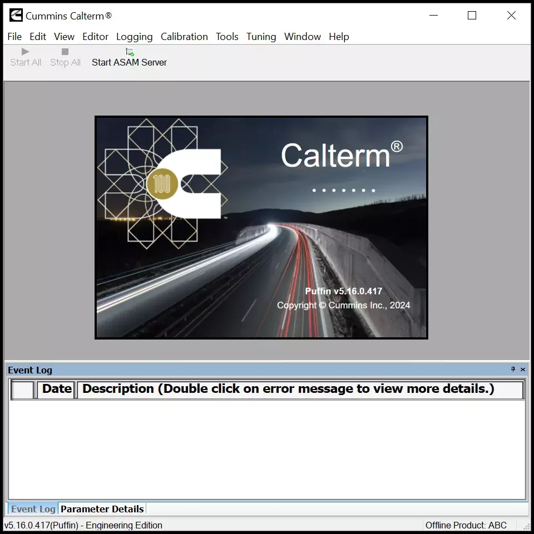Close the Event Log panel
Screen dimensions: 534x534
point(522,370)
